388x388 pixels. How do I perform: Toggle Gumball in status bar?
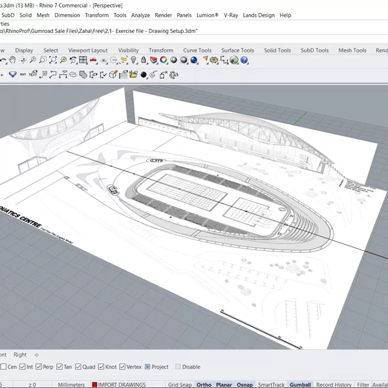point(300,385)
